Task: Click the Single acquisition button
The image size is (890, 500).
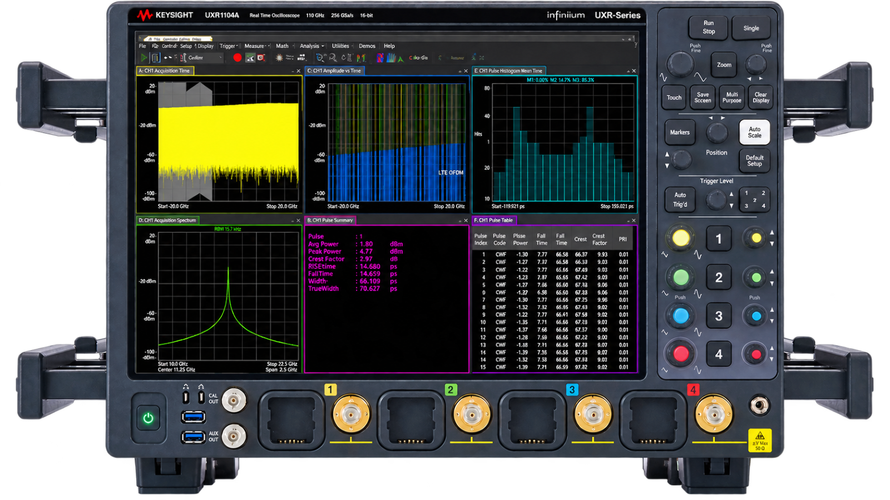Action: click(x=751, y=28)
